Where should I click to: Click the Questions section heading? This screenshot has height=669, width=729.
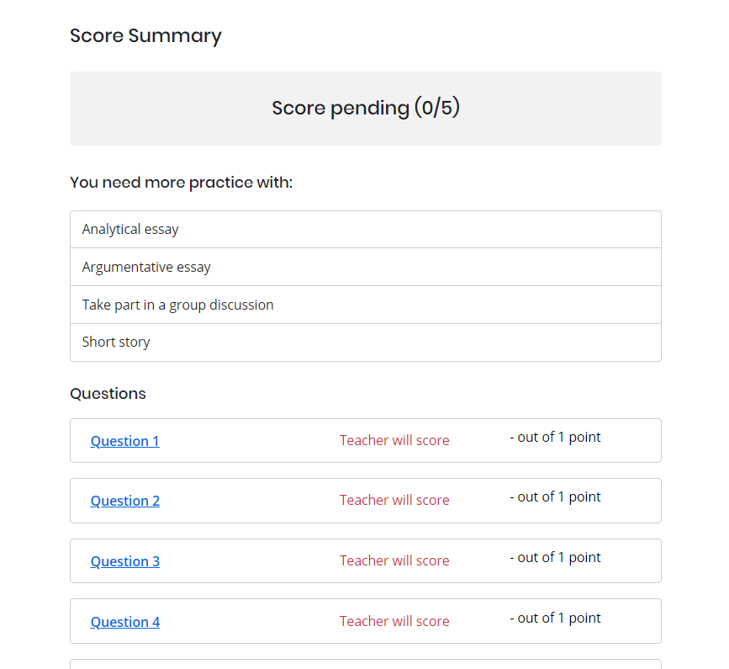(x=108, y=393)
